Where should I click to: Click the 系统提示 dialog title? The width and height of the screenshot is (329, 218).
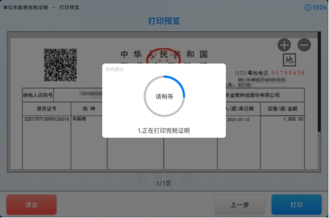click(115, 69)
